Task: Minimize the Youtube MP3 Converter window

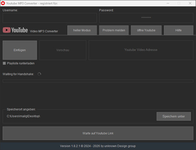Action: point(168,3)
